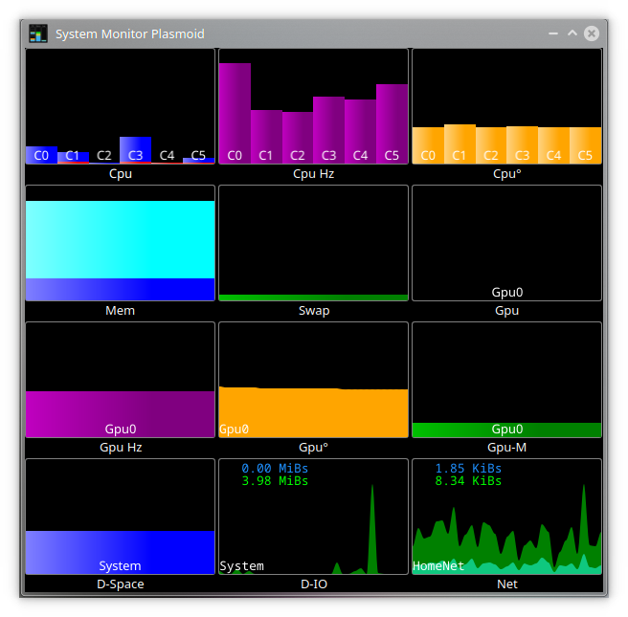Click the purple Gpu0 bar in Gpu Hz

pyautogui.click(x=121, y=414)
